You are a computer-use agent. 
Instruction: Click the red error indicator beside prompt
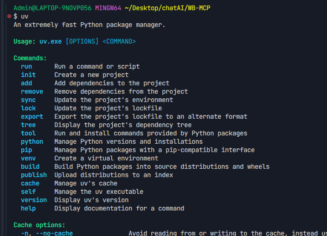(x=9, y=16)
